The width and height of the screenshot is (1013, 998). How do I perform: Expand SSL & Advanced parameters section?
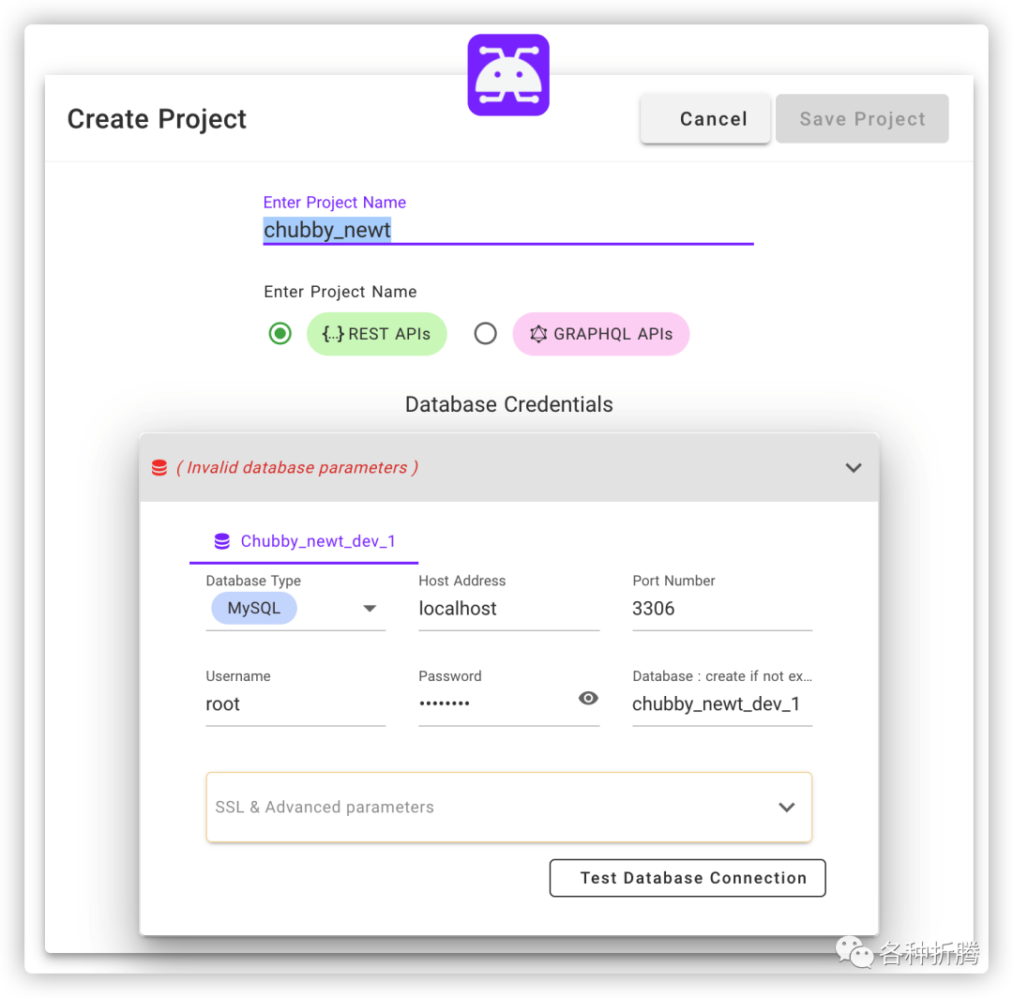tap(786, 808)
